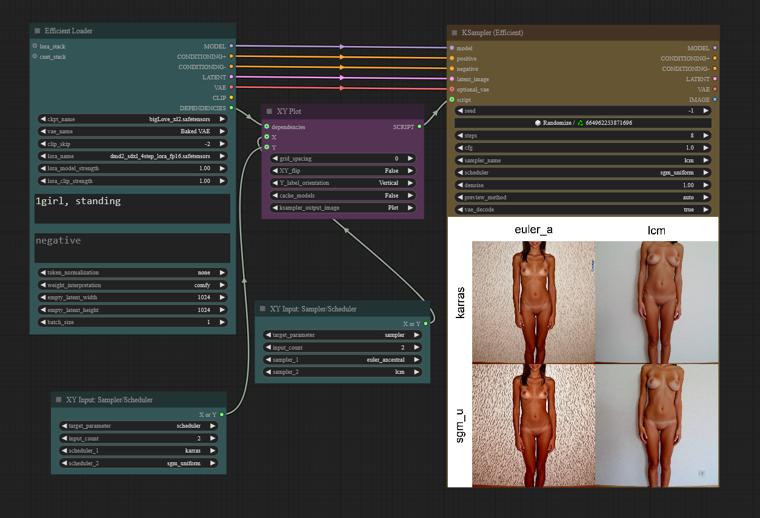Click the MODEL output port on KSampler

[715, 48]
